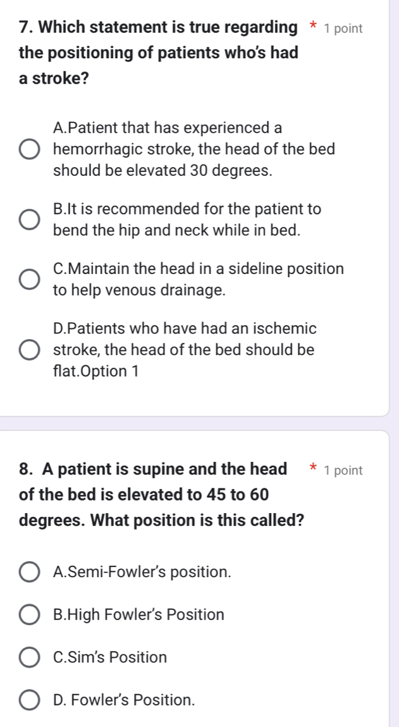This screenshot has width=399, height=727.
Task: Select option A for question 7
Action: point(28,149)
